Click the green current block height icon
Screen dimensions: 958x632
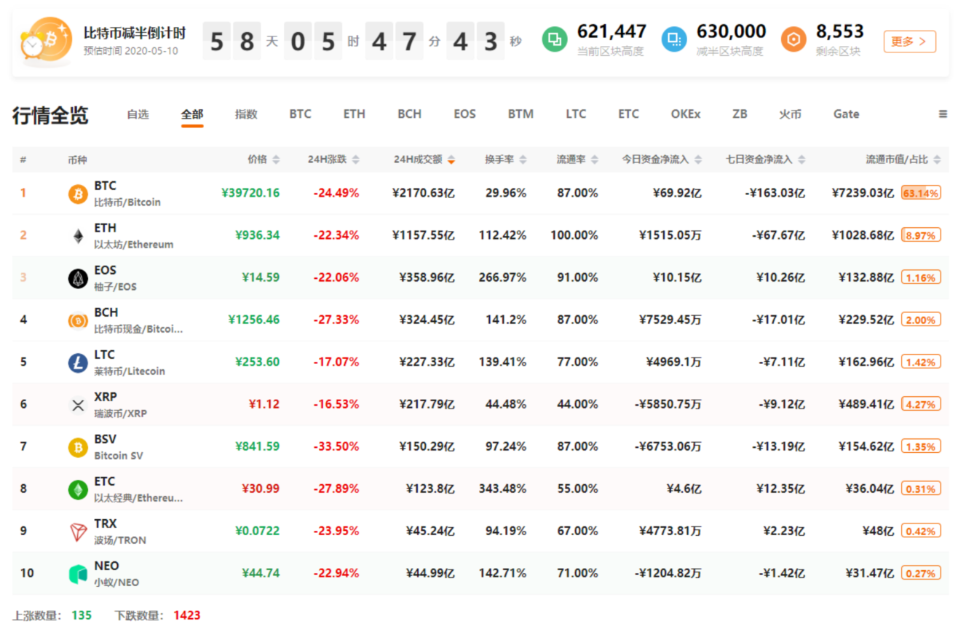point(555,39)
